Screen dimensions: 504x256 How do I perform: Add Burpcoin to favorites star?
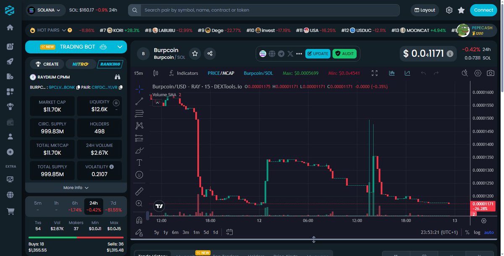[x=194, y=53]
